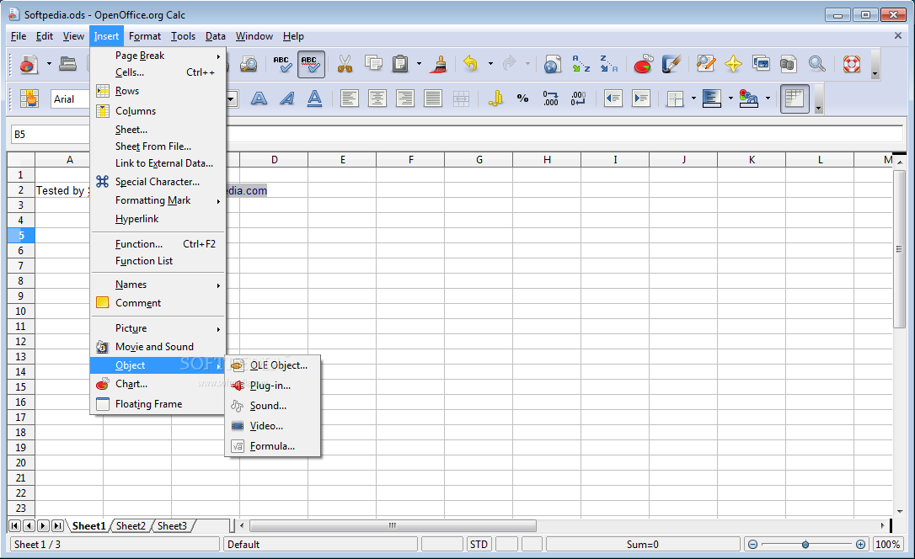
Task: Click the zoom out minus button
Action: (752, 545)
